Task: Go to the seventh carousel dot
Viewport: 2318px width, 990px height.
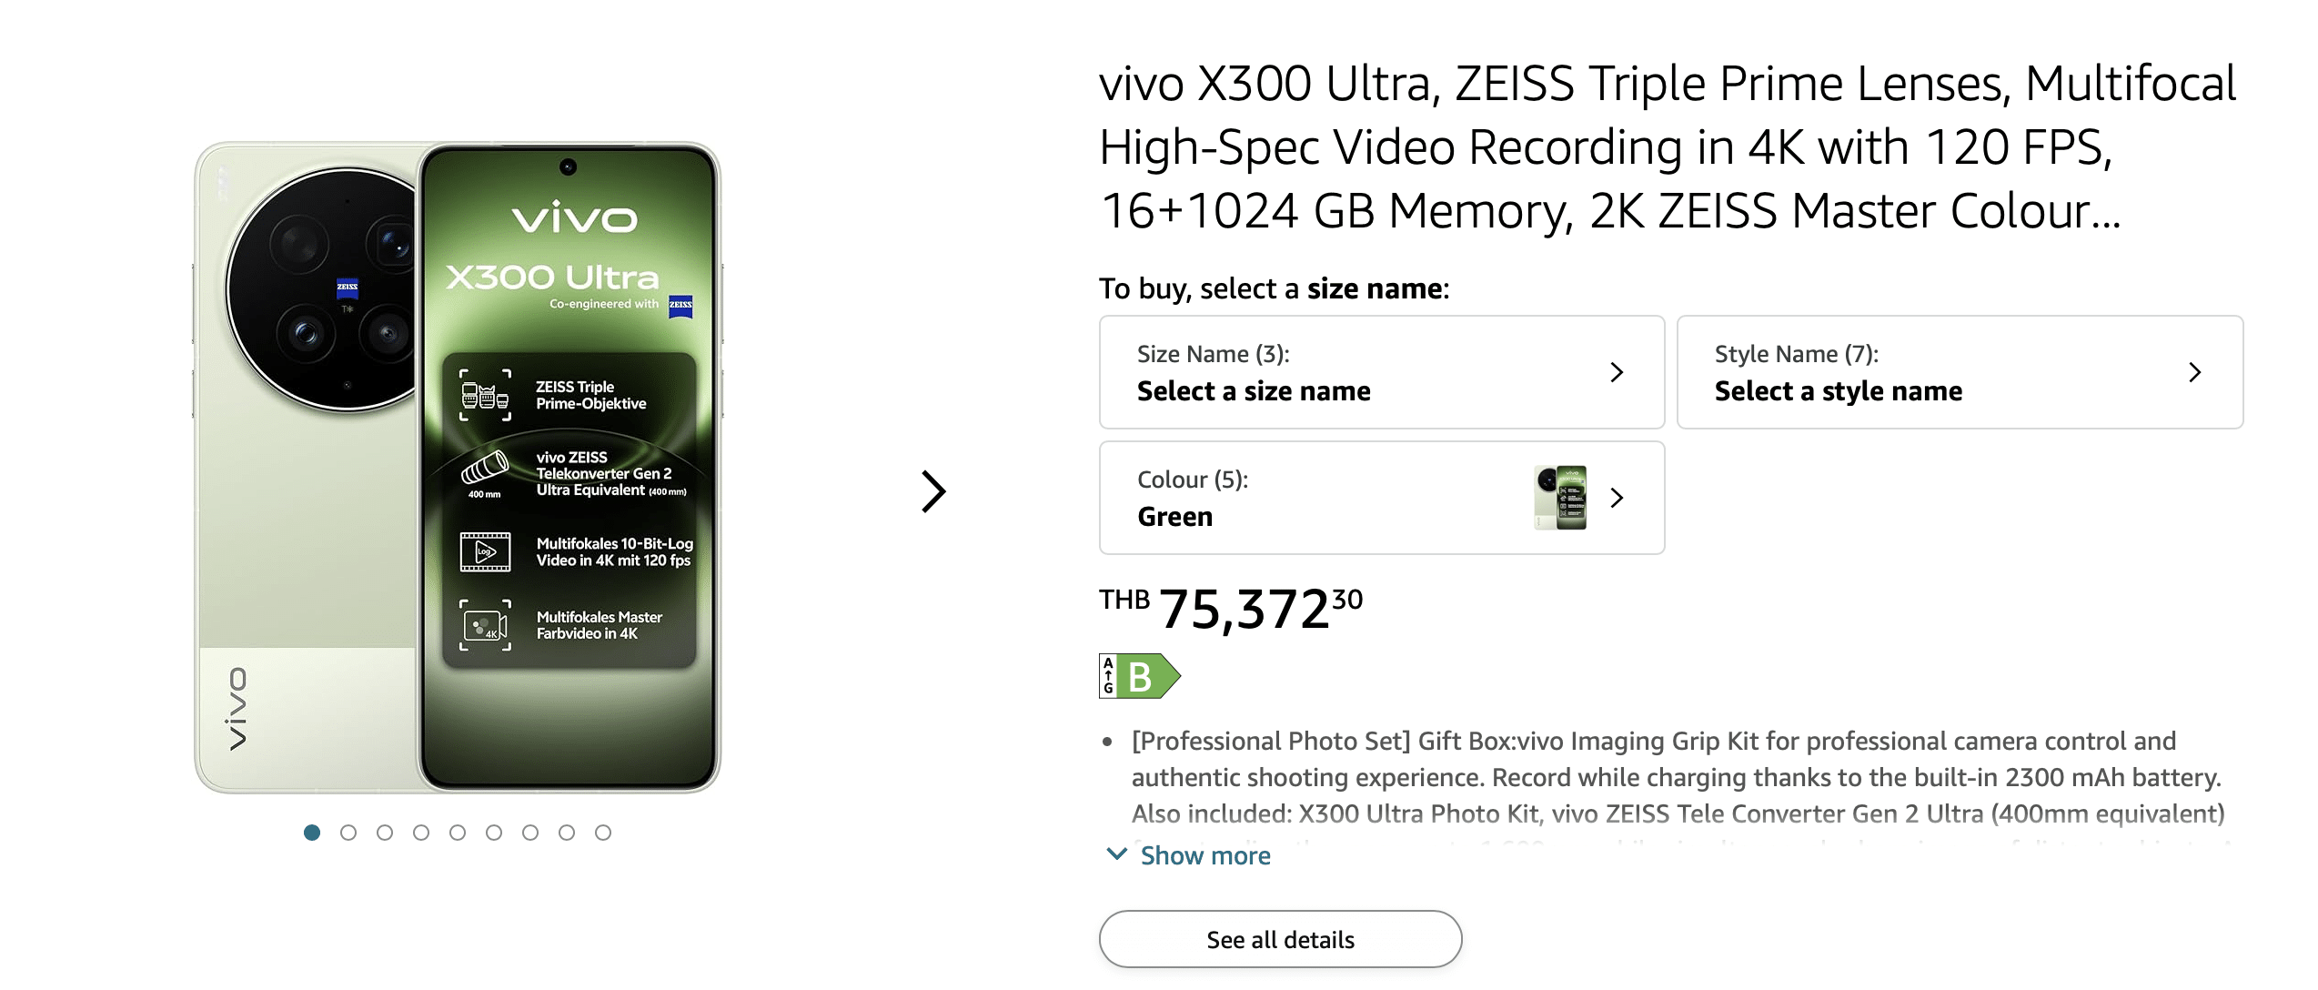Action: coord(530,833)
